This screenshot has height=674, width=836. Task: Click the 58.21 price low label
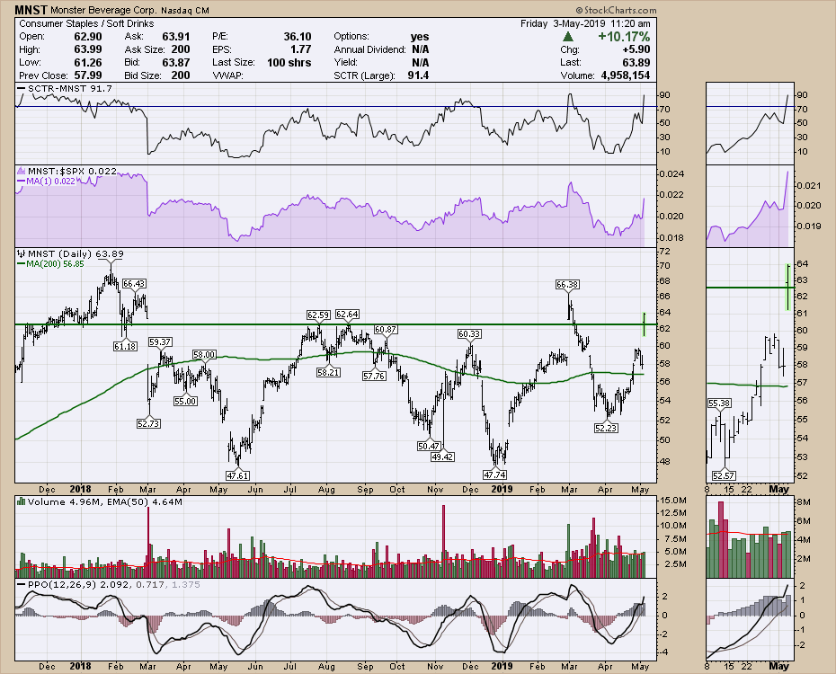click(x=328, y=372)
